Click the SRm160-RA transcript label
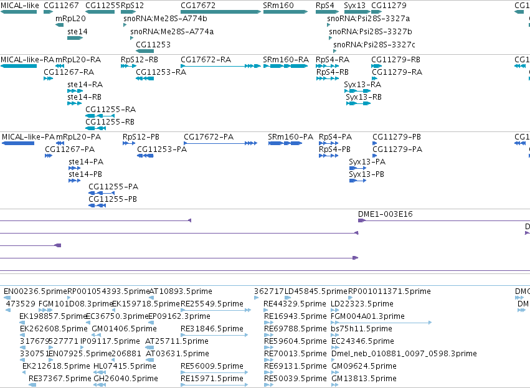530x388 pixels. 286,60
